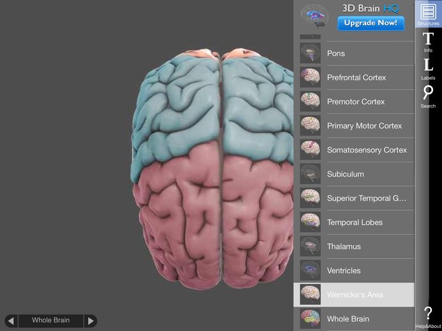This screenshot has height=331, width=442.
Task: Click the Upgrade Now! button
Action: (371, 23)
